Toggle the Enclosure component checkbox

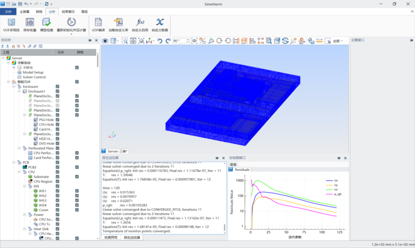(x=57, y=87)
